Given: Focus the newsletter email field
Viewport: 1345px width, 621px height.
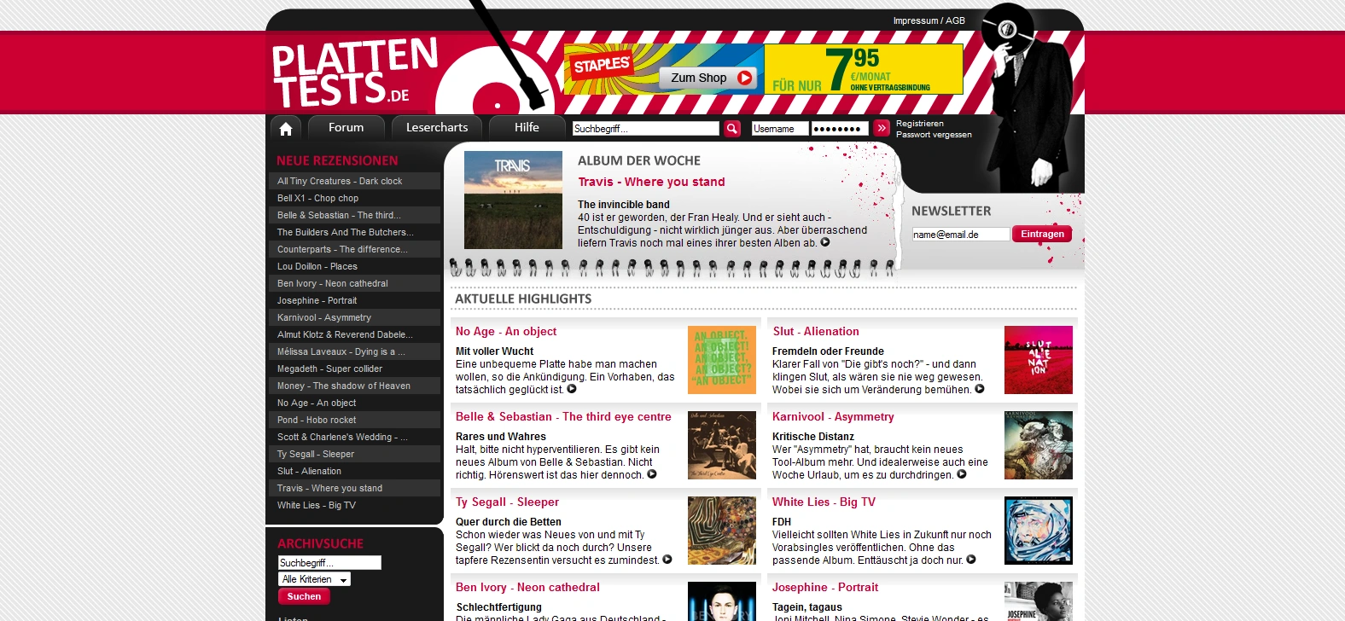Looking at the screenshot, I should tap(961, 235).
